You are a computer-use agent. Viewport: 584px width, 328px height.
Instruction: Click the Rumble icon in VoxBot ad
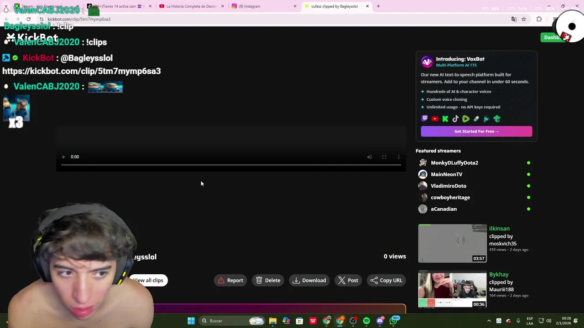466,119
